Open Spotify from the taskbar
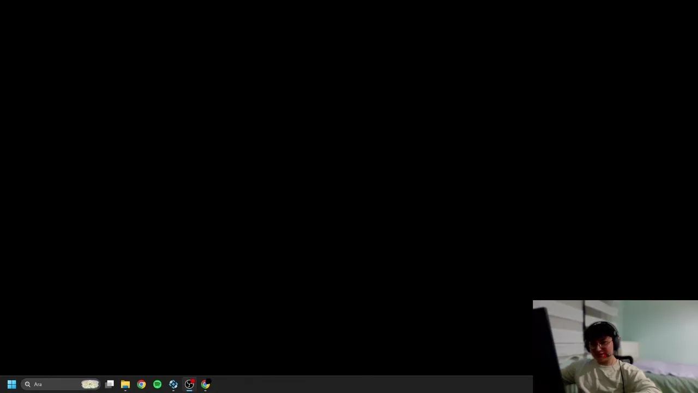Screen dimensions: 698x393 (x=157, y=384)
